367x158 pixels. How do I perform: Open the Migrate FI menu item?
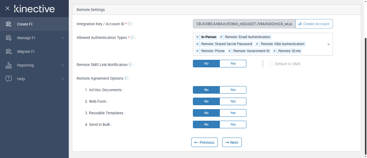tap(26, 52)
